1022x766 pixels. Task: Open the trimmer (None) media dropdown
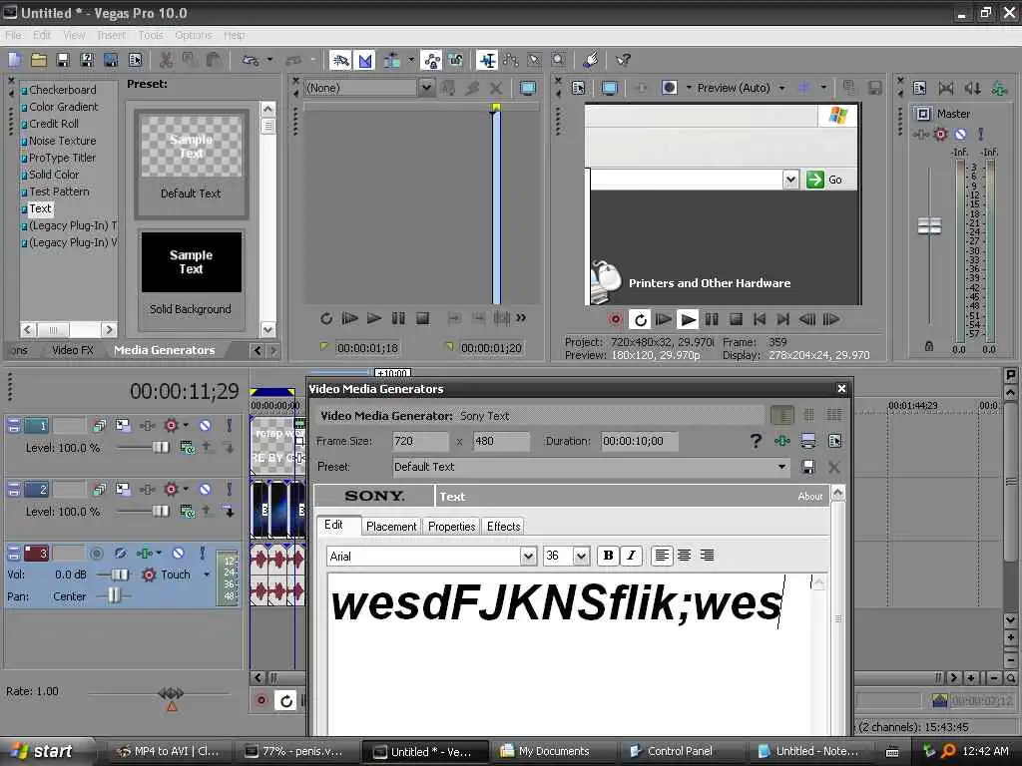(x=425, y=88)
